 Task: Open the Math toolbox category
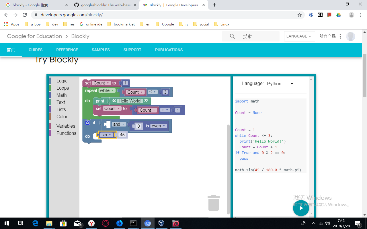[x=64, y=95]
